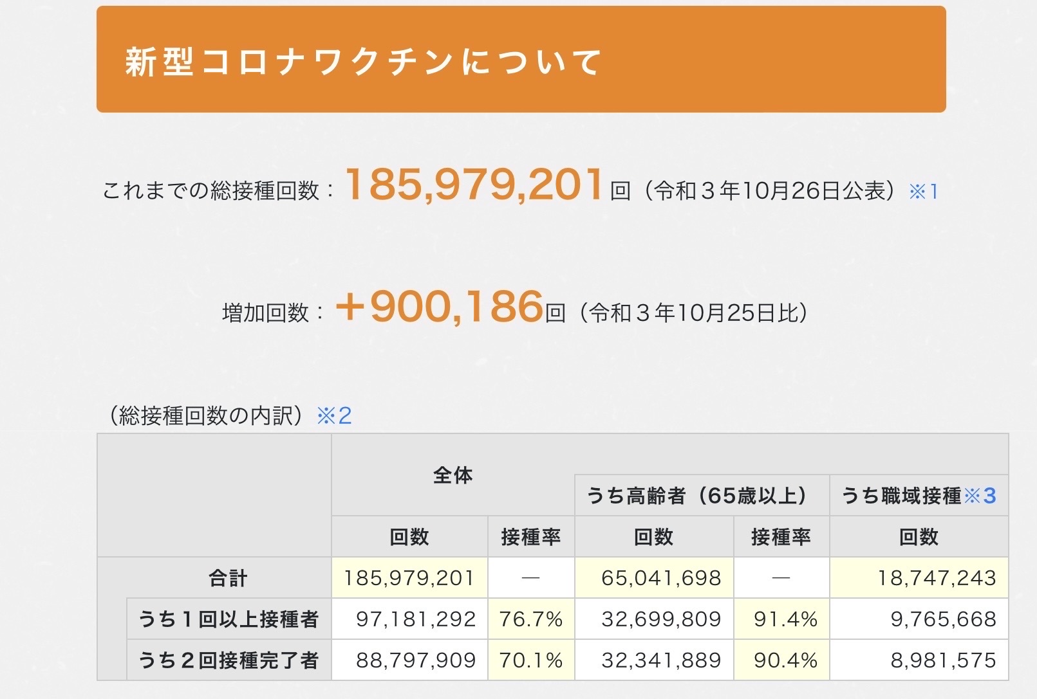Select the うち２回接種完了者 row label
The image size is (1037, 699).
point(229,660)
